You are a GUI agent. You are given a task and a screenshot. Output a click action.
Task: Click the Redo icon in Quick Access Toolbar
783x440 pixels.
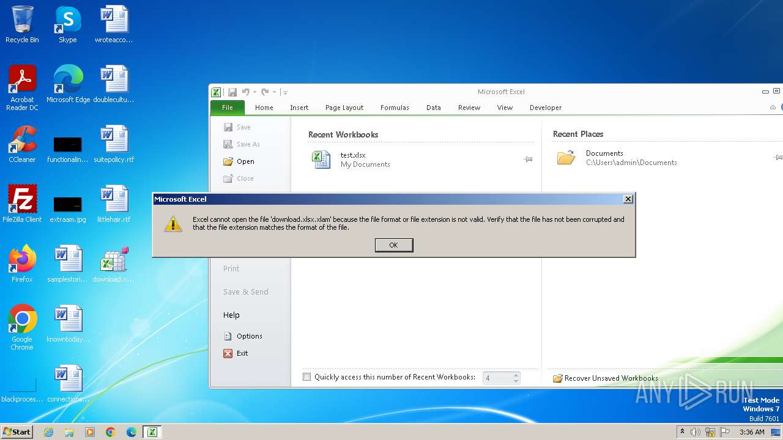[265, 92]
